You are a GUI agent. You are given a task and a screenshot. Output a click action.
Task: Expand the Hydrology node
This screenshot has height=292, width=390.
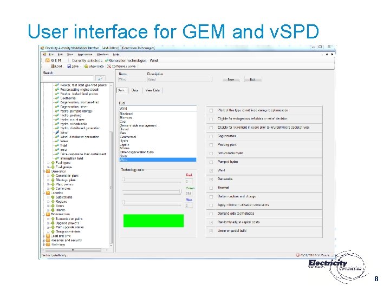44,244
